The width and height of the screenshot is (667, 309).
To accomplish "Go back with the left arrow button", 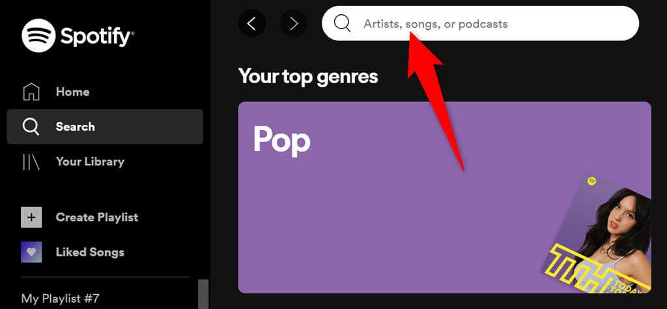I will pos(252,24).
